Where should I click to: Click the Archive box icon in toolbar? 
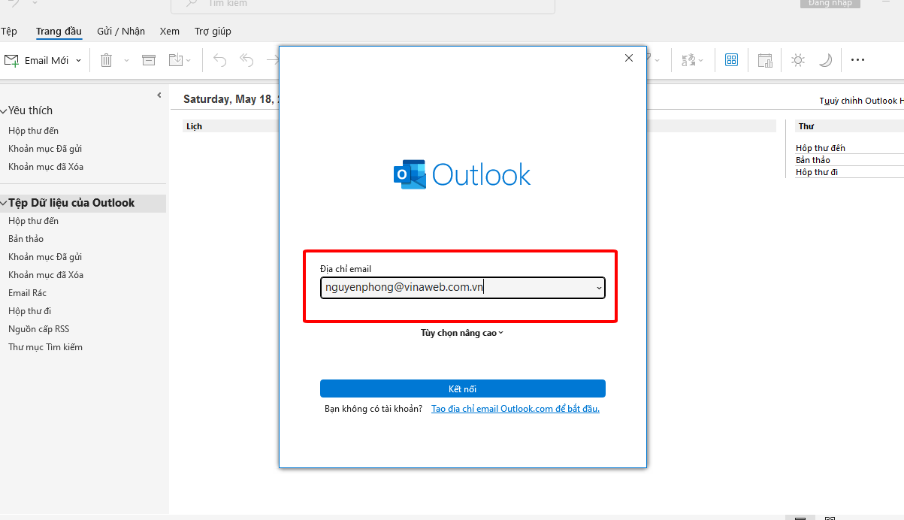149,60
